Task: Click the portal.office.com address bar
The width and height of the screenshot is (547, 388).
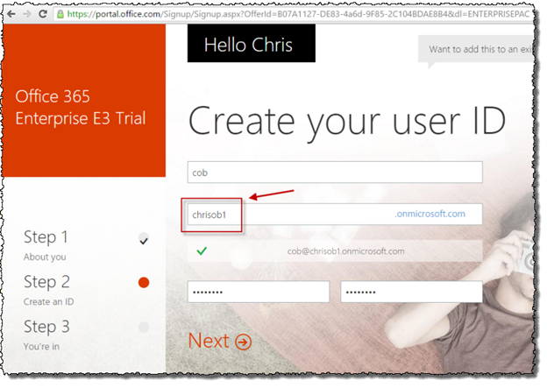Action: [x=293, y=14]
